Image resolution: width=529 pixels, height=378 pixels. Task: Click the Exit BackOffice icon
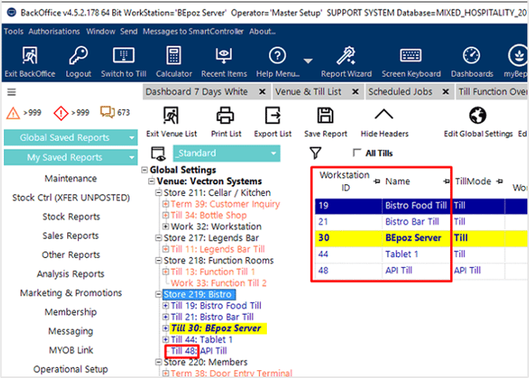point(31,56)
